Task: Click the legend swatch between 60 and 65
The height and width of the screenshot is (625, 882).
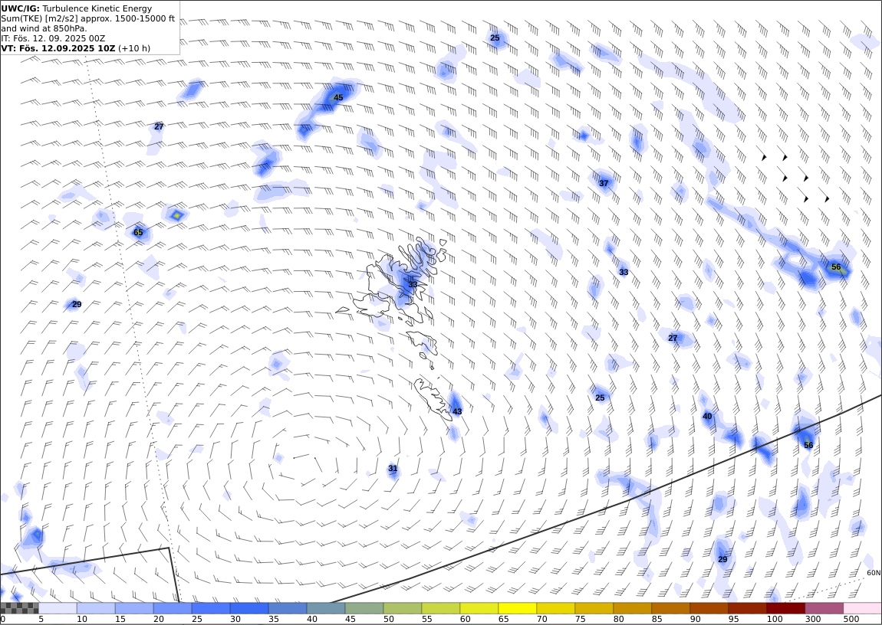Action: tap(479, 608)
